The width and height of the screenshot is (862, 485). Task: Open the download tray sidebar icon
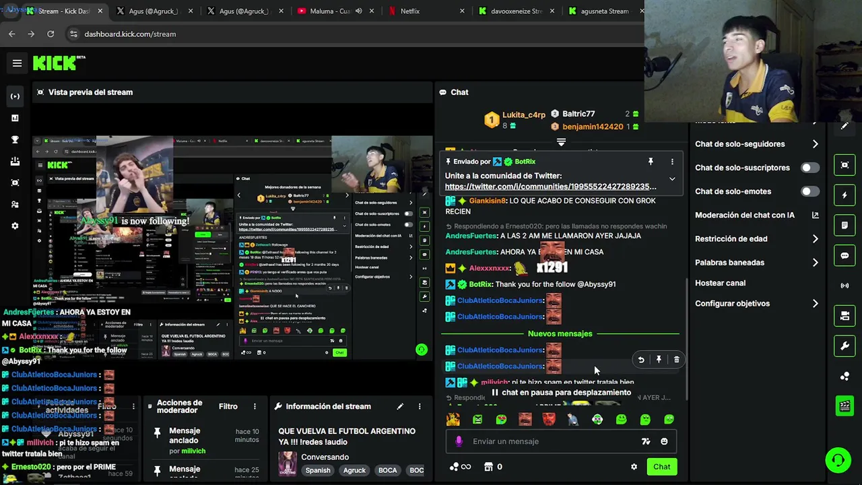tap(15, 161)
